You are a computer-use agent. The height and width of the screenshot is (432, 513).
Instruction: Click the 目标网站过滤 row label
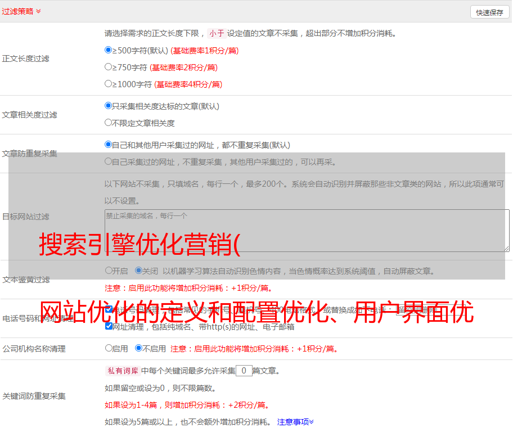pyautogui.click(x=26, y=217)
